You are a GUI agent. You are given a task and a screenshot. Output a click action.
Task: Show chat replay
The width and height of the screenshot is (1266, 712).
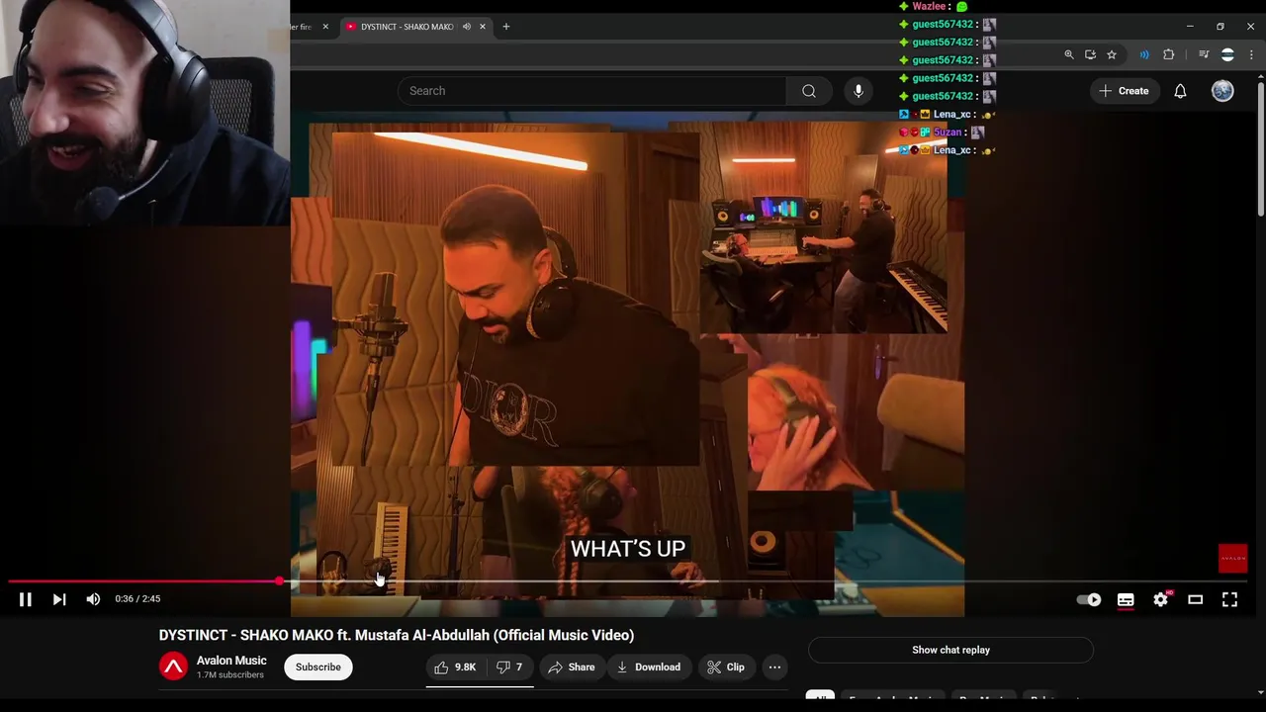point(950,650)
